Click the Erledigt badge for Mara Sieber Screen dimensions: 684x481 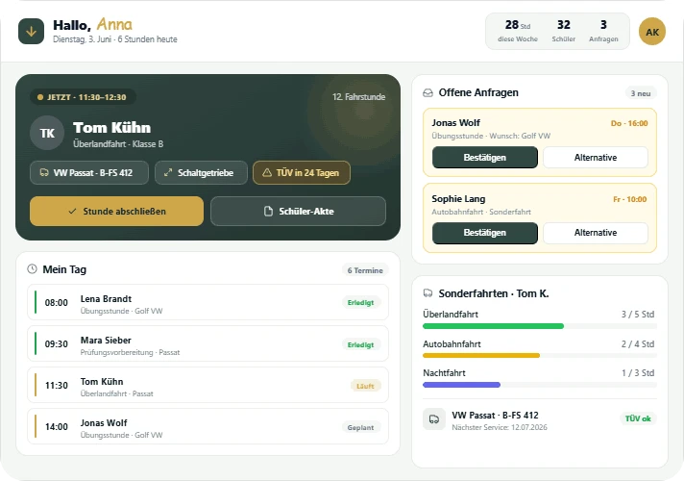click(361, 344)
